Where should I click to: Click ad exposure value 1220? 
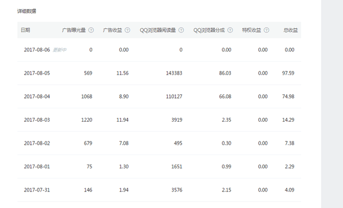87,120
